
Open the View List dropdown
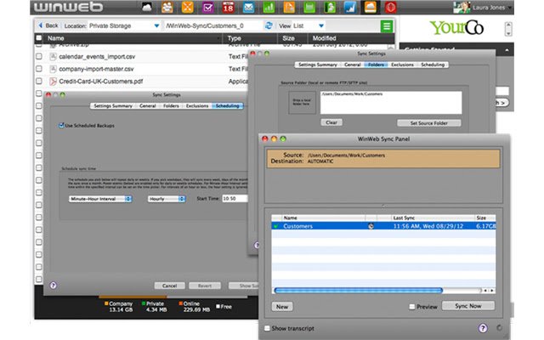pos(321,25)
